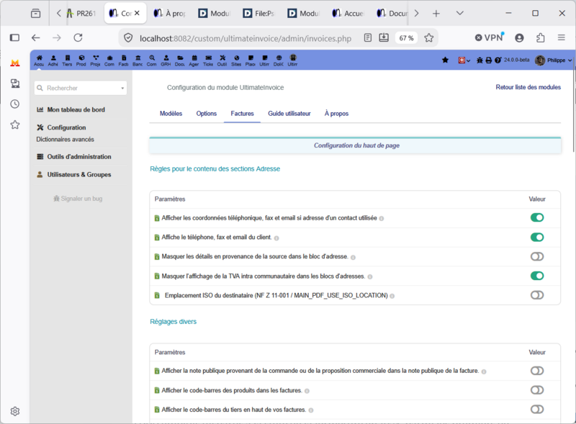Viewport: 576px width, 424px height.
Task: Open the Rechercher search dropdown arrow
Action: pos(122,88)
